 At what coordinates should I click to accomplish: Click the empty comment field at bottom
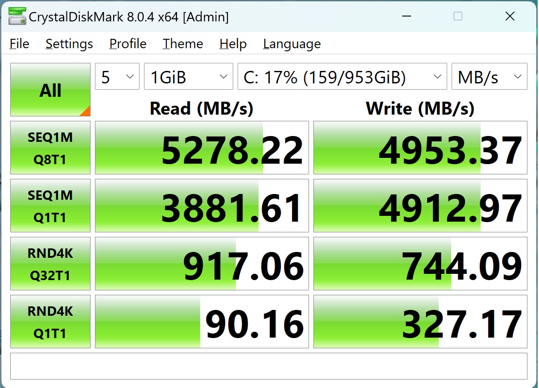click(x=268, y=366)
